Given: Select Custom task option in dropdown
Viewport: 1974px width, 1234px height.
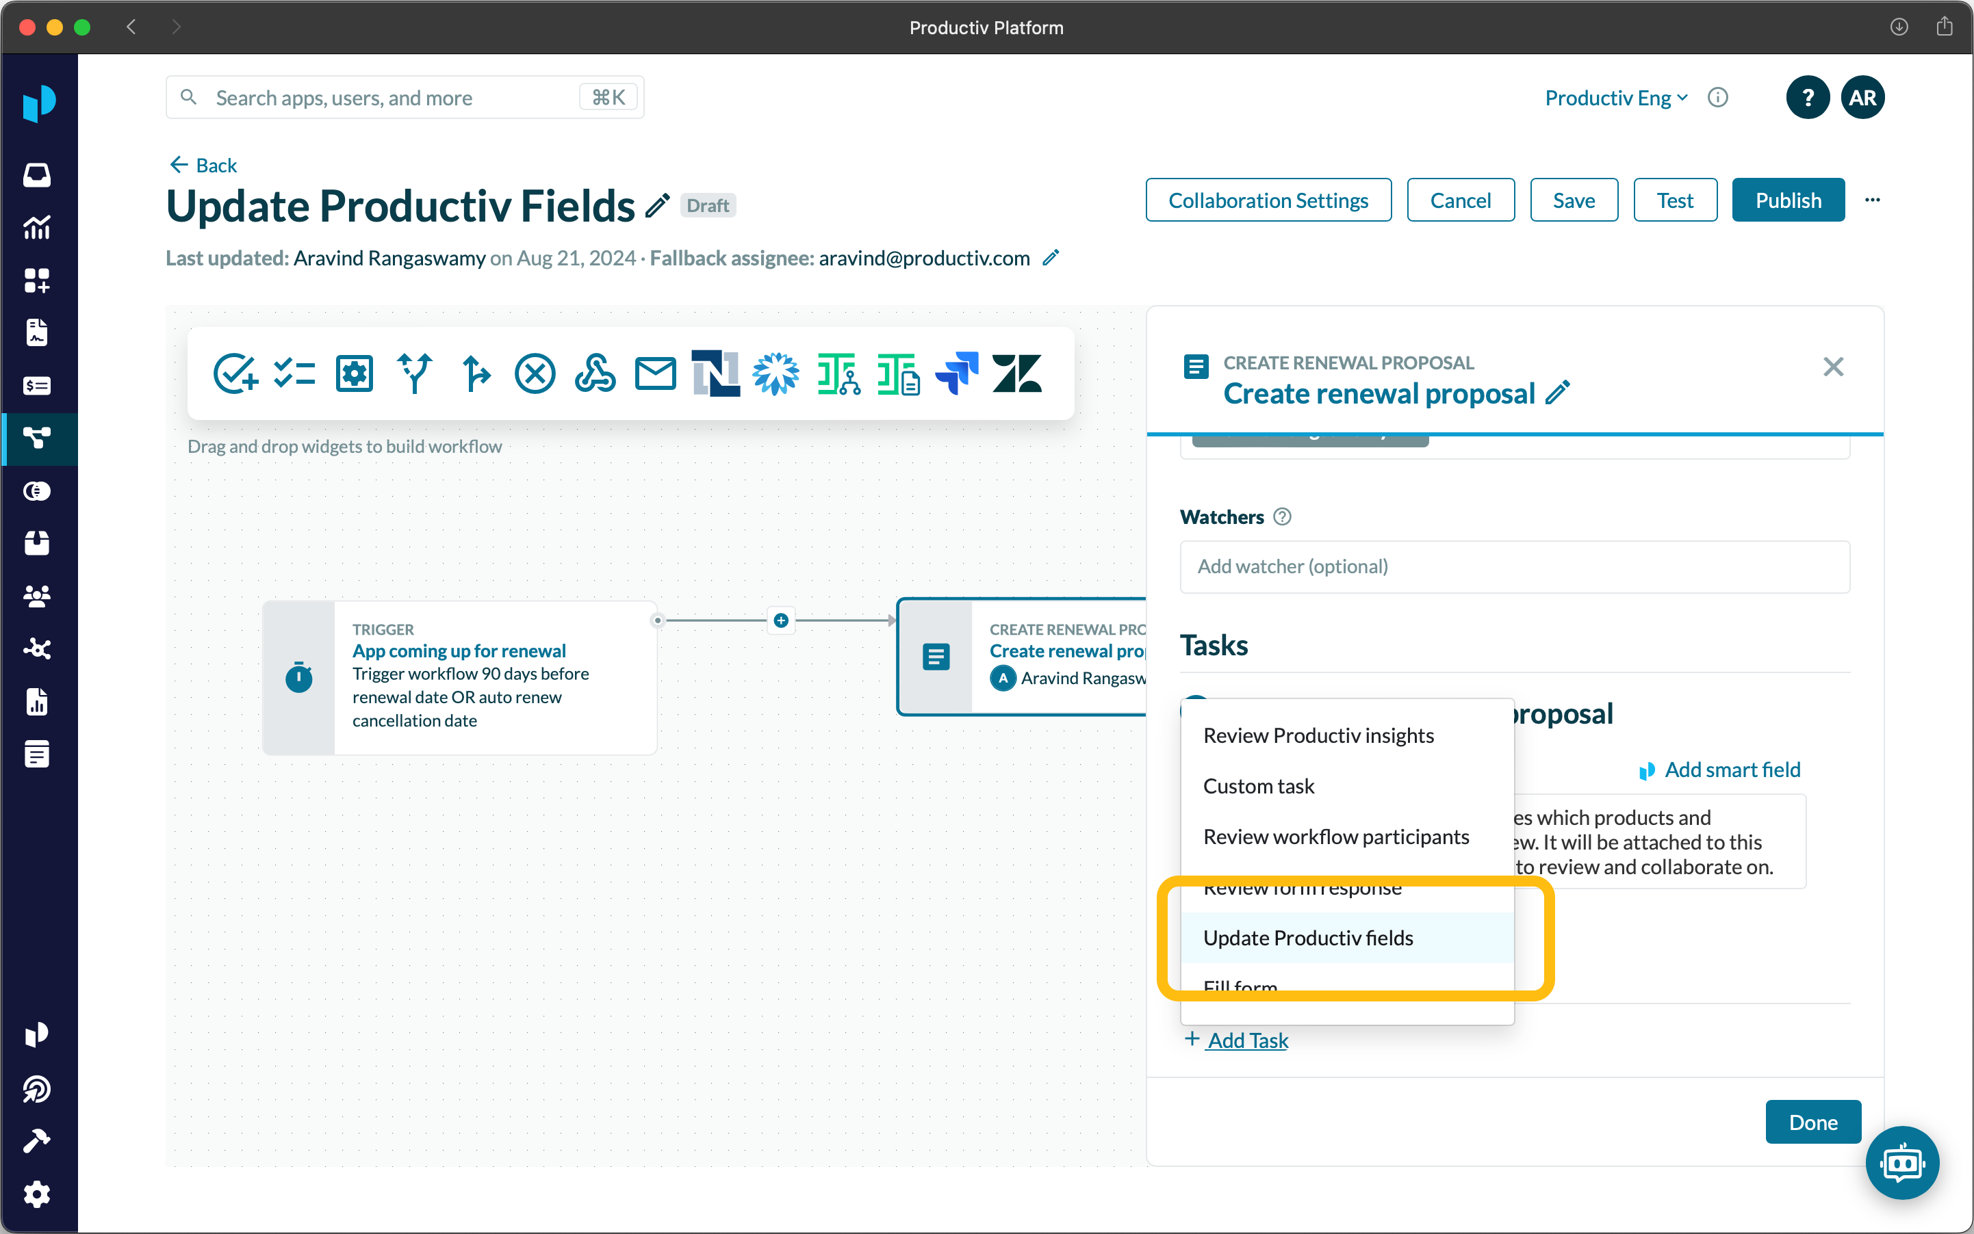Looking at the screenshot, I should click(x=1259, y=786).
